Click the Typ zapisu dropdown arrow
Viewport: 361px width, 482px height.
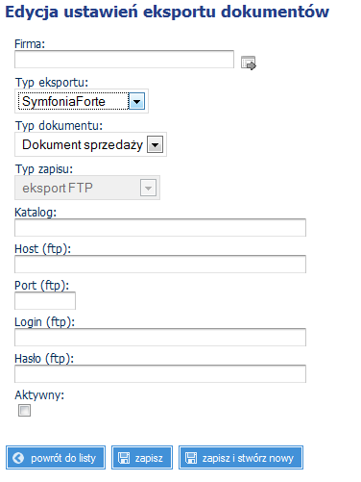point(148,188)
